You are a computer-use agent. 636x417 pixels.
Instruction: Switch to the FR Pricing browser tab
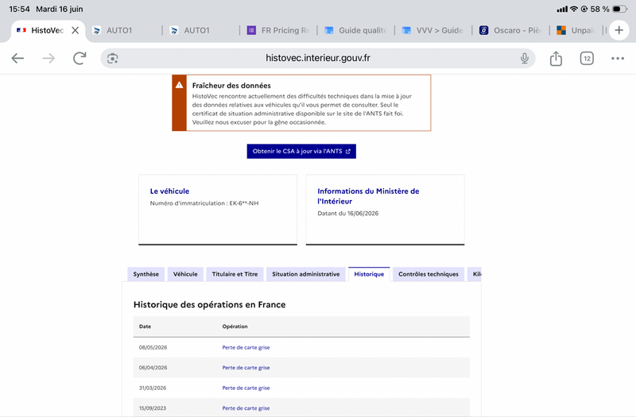279,30
